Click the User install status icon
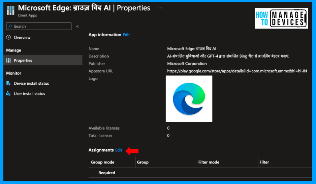The image size is (316, 184). click(x=8, y=94)
